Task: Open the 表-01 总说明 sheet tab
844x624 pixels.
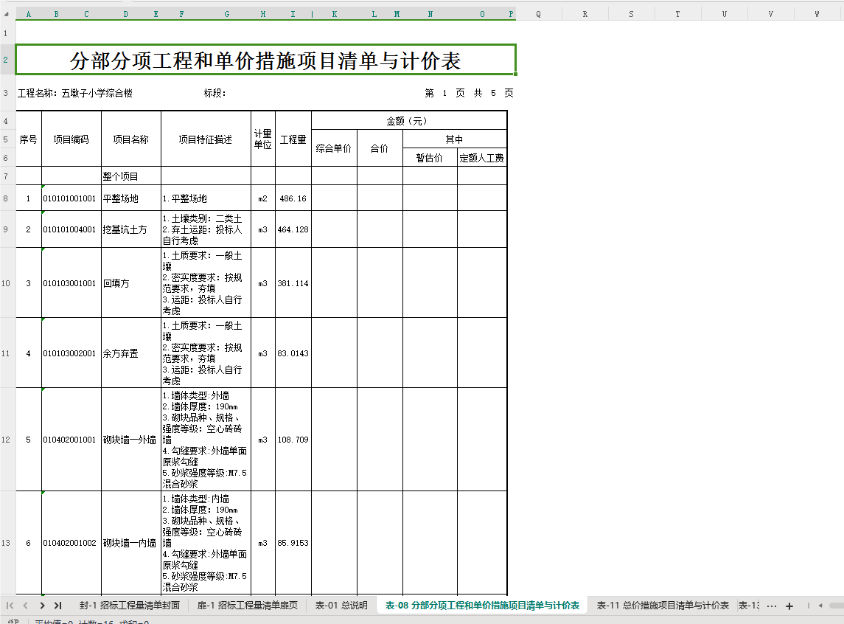Action: point(341,606)
